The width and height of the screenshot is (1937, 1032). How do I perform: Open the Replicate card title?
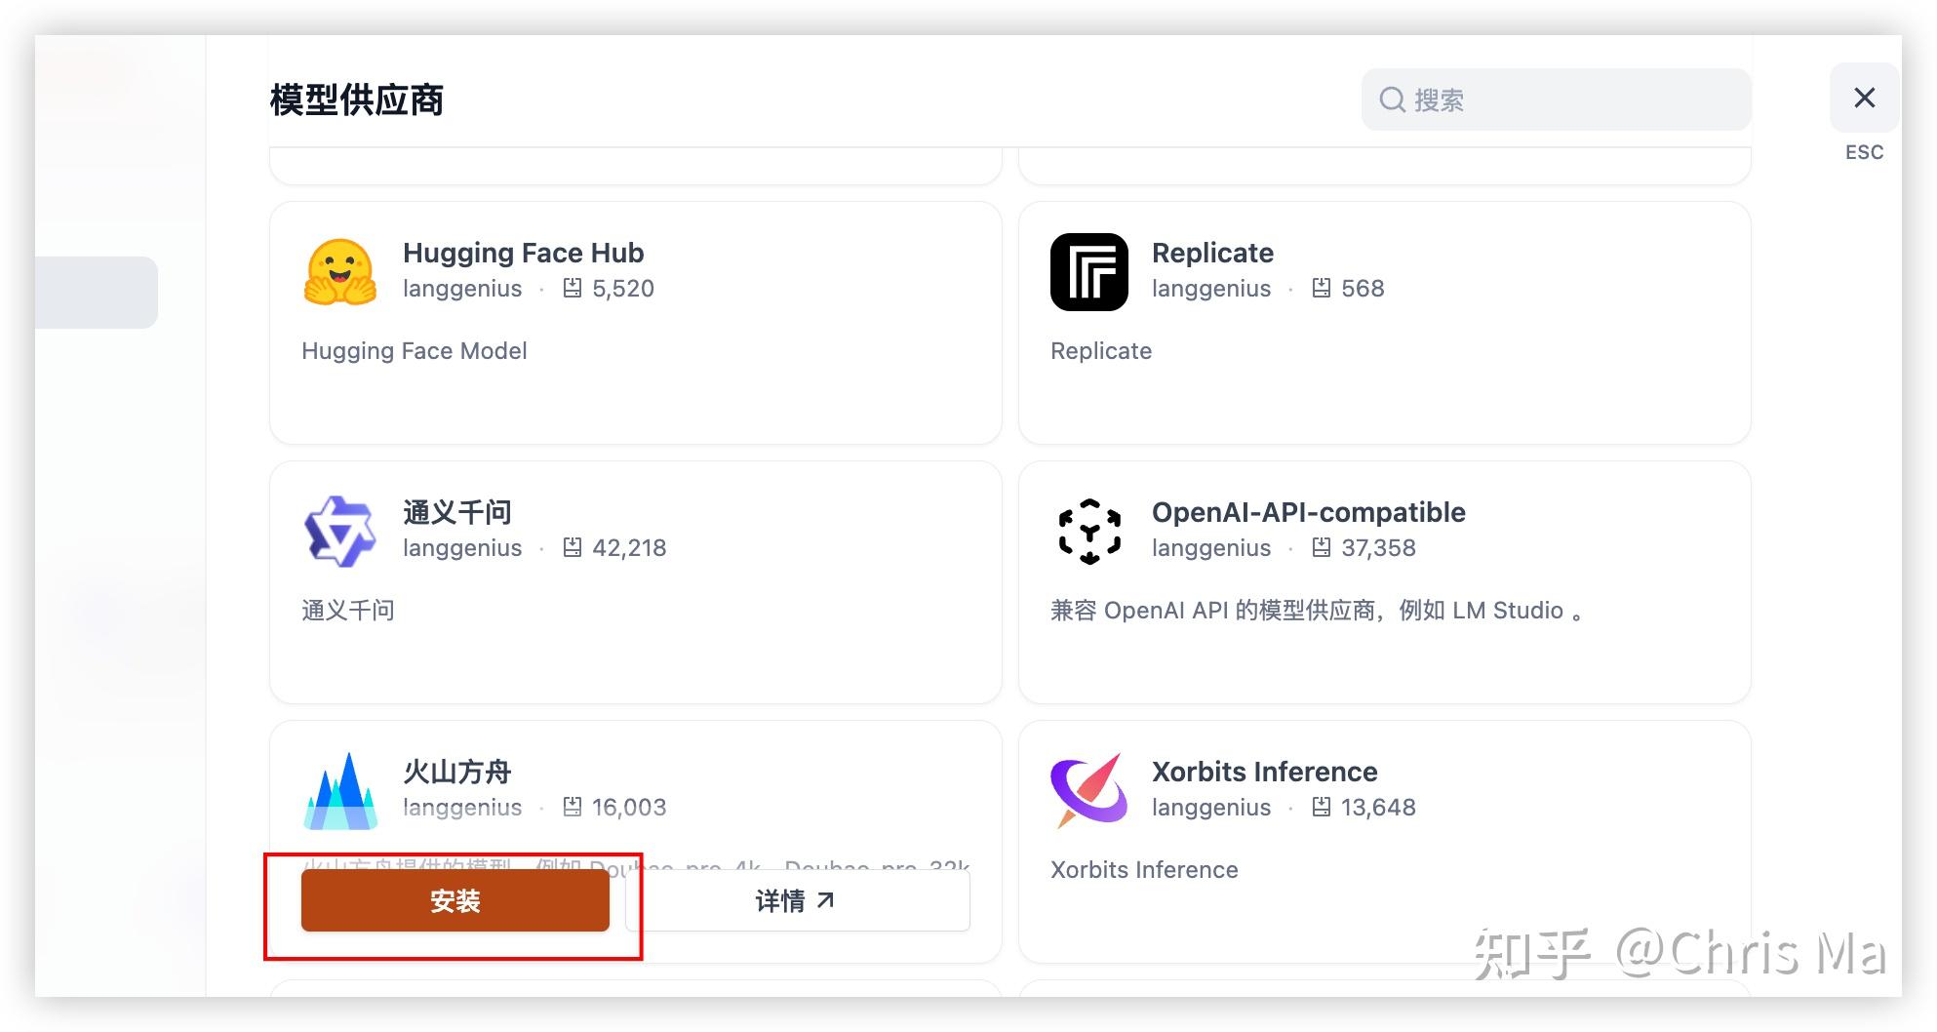pyautogui.click(x=1212, y=253)
